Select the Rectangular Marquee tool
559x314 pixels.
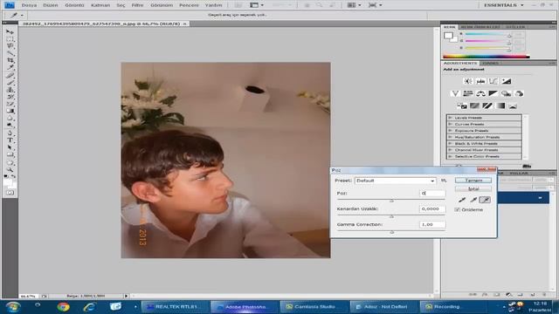(x=10, y=39)
